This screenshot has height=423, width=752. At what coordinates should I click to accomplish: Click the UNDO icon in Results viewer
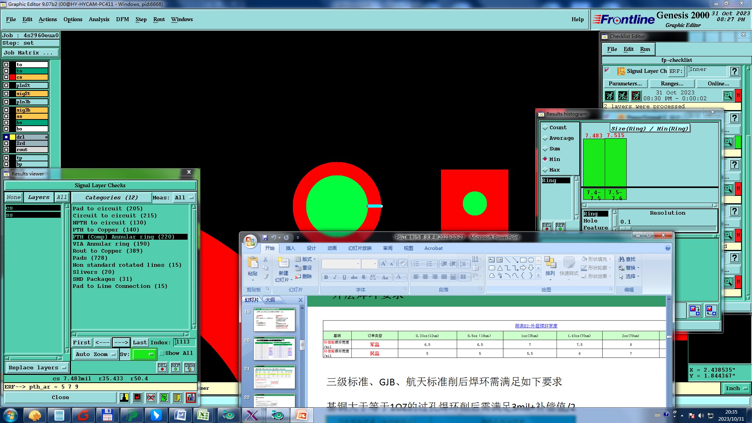point(190,367)
